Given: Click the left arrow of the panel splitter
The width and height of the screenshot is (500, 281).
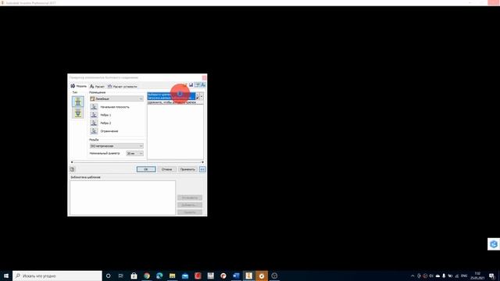Looking at the screenshot, I should coord(72,162).
